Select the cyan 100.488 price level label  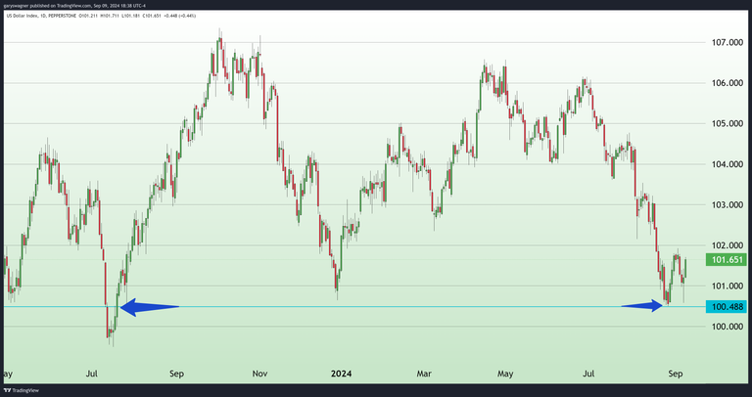click(724, 307)
